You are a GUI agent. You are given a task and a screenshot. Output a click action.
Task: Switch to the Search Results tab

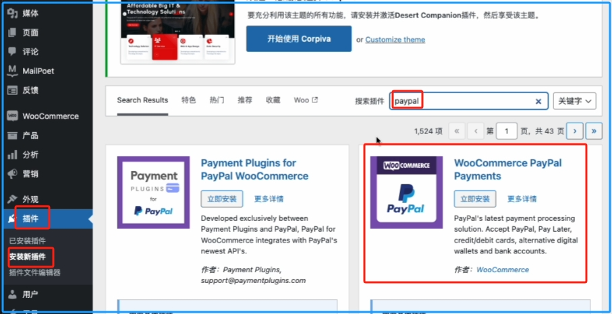point(142,100)
